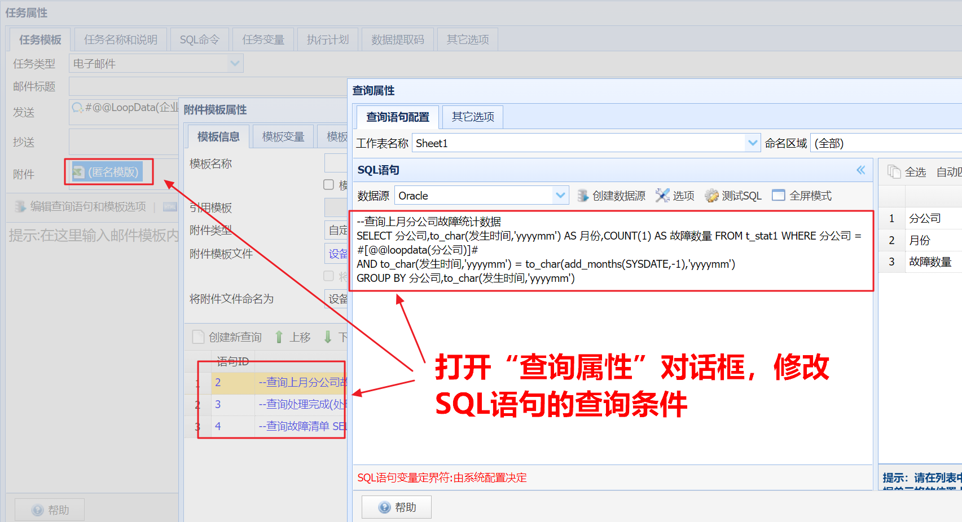Expand the 工作表名称 Sheet1 dropdown
The height and width of the screenshot is (522, 962).
click(x=752, y=143)
